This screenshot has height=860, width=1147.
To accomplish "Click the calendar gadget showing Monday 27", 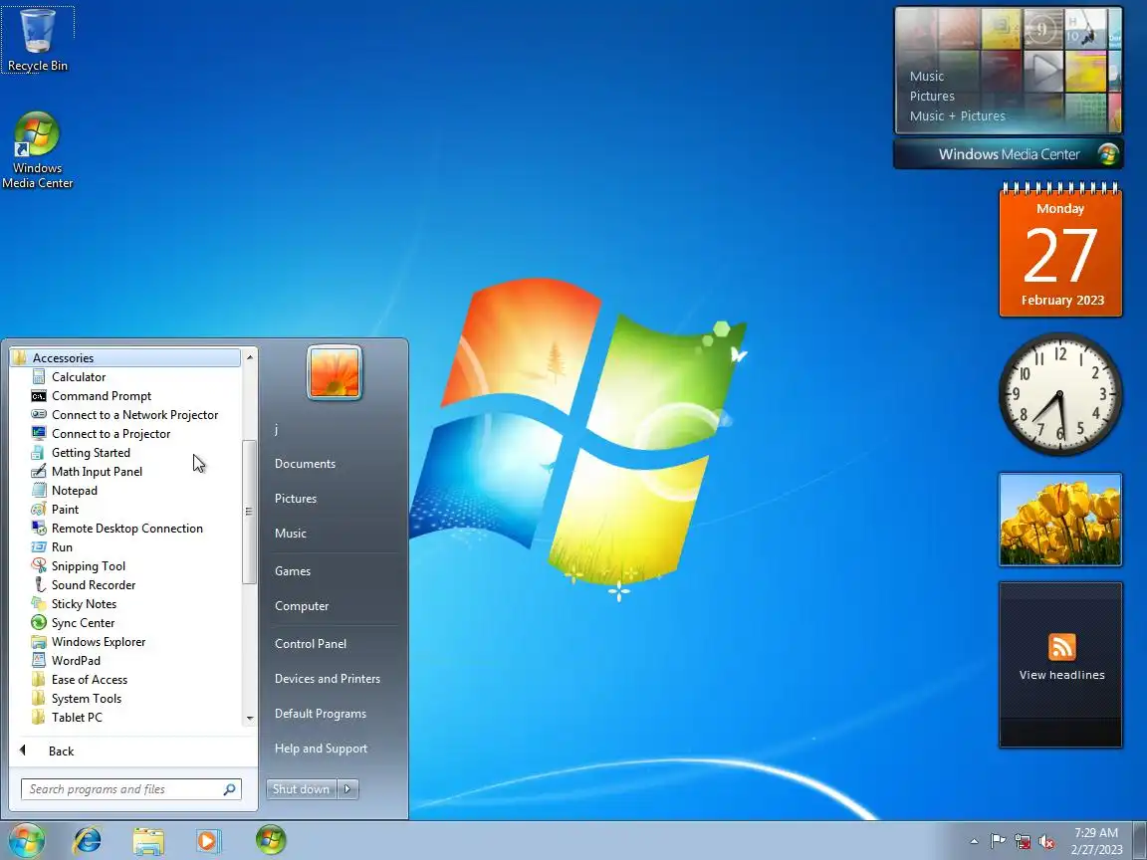I will coord(1060,250).
